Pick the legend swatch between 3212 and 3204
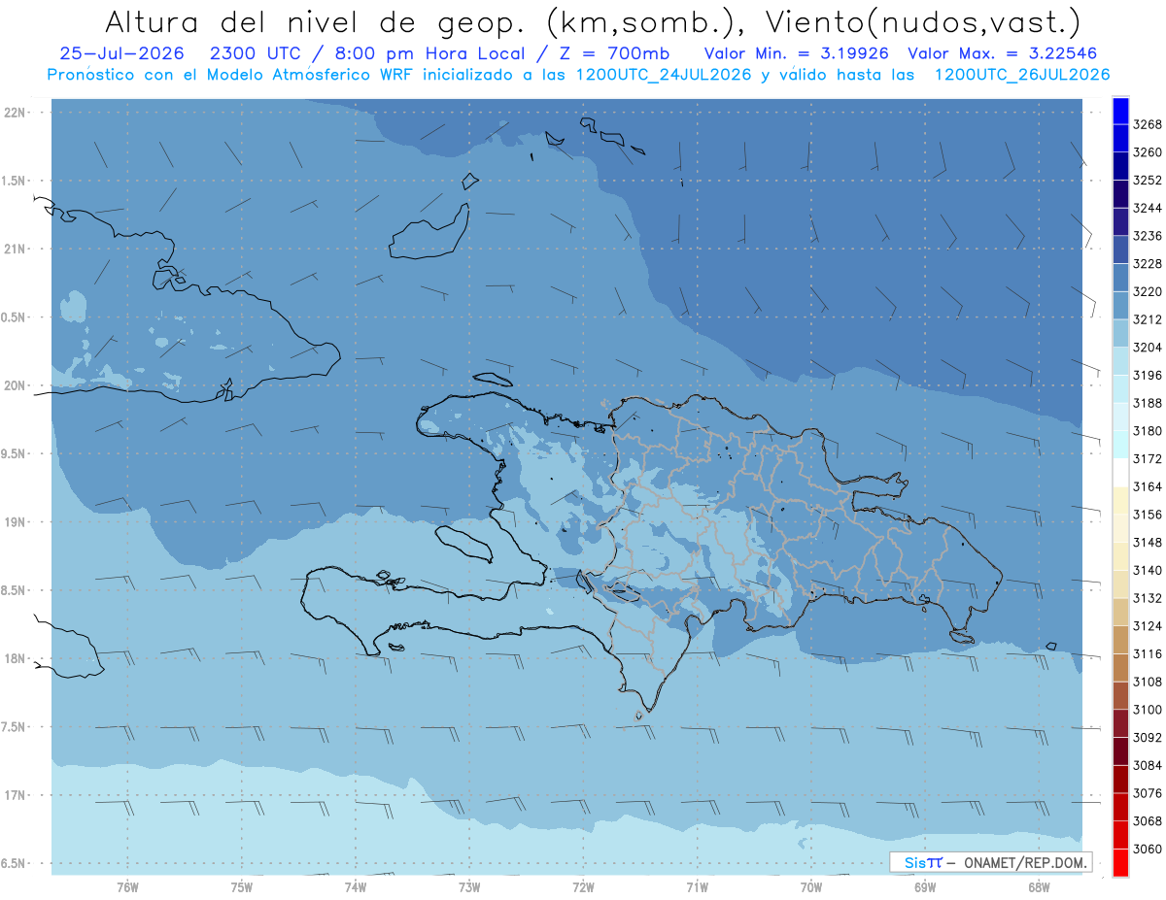 pyautogui.click(x=1120, y=333)
